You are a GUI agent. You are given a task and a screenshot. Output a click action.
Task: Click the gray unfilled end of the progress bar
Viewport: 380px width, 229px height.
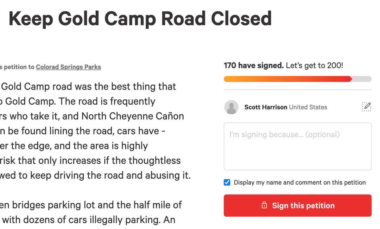(x=363, y=79)
